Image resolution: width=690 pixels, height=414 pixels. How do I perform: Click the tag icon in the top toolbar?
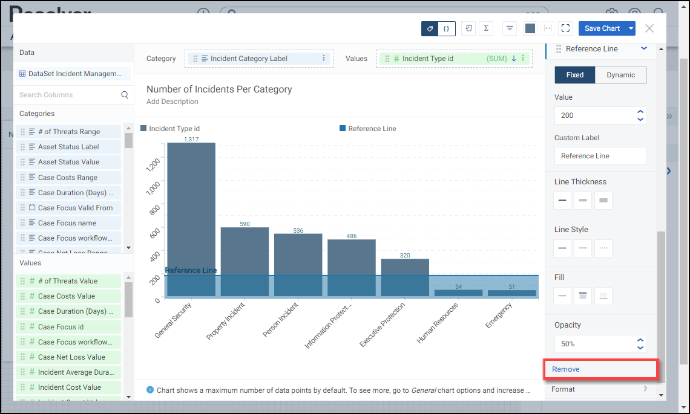point(430,28)
